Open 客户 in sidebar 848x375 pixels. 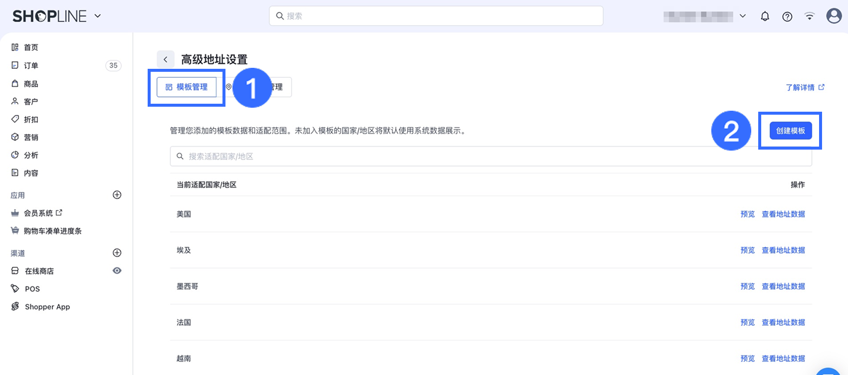click(x=31, y=101)
